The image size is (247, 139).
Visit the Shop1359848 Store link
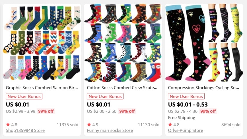pyautogui.click(x=25, y=130)
